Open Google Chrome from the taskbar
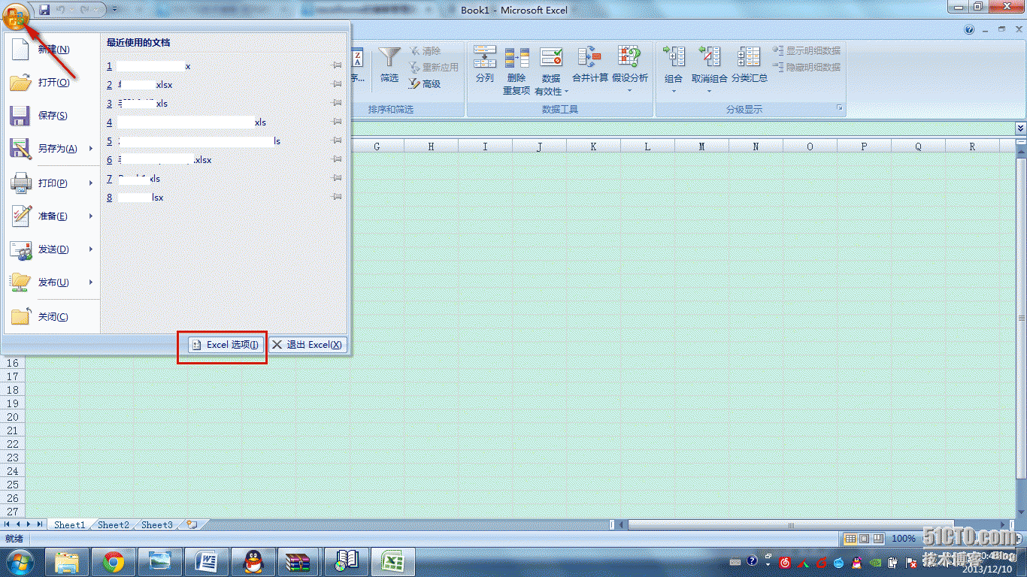Screen dimensions: 1027x577 click(x=114, y=561)
